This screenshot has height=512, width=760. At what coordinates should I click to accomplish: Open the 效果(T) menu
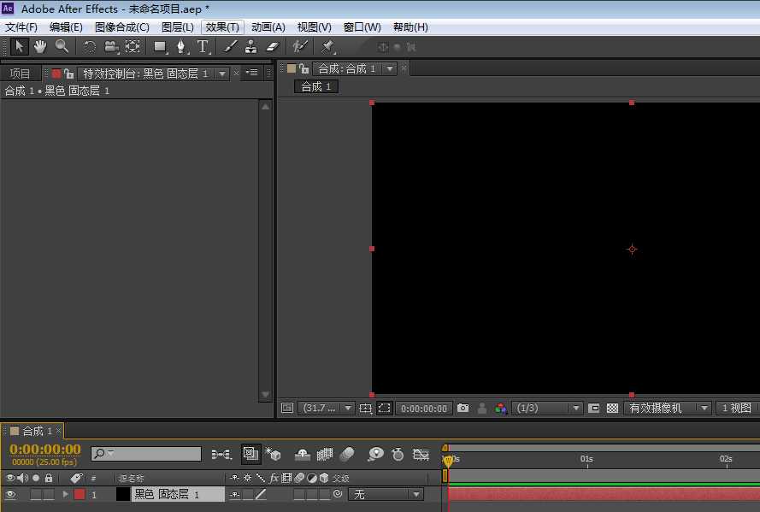[222, 26]
